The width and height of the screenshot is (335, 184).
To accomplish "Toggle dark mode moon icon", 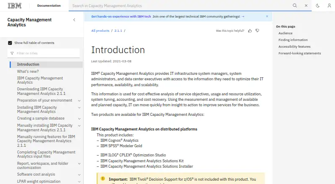I will point(317,5).
